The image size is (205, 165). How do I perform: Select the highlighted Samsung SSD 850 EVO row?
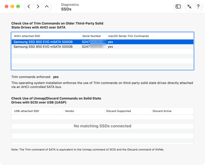click(102, 42)
